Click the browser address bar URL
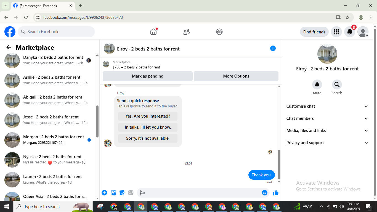 pos(83,17)
